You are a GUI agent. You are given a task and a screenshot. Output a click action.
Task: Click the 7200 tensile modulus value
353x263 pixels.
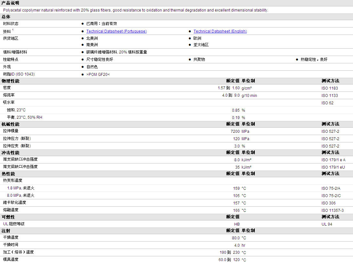pos(233,131)
